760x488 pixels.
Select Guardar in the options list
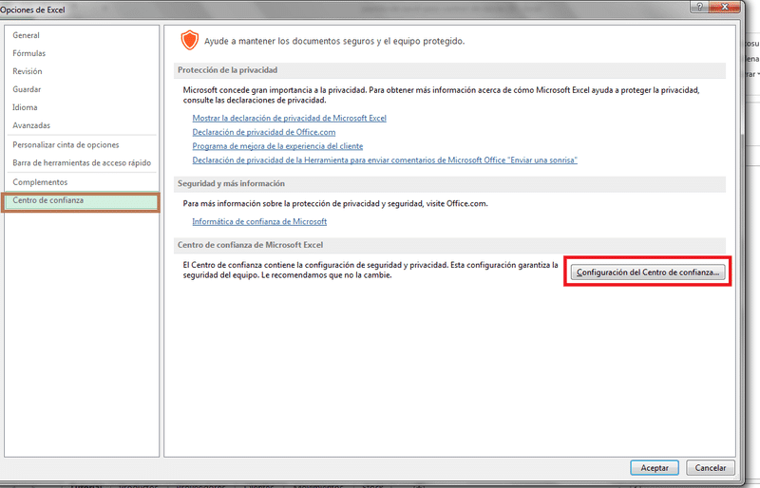point(27,89)
